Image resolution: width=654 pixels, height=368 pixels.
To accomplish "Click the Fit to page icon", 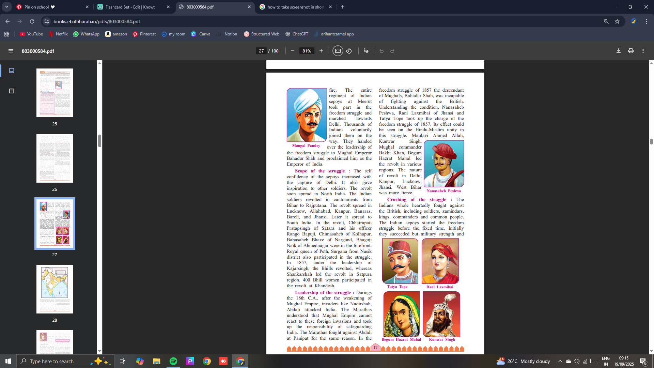I will [338, 51].
